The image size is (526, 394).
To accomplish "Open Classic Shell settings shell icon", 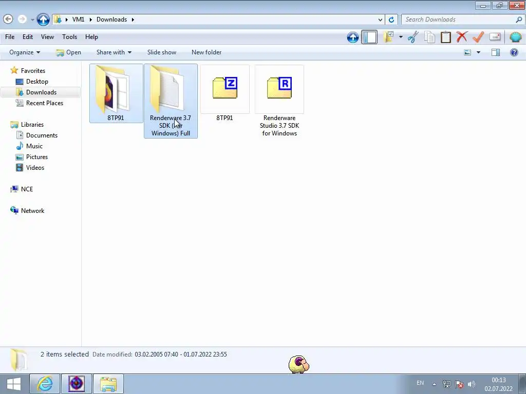I will click(x=515, y=36).
